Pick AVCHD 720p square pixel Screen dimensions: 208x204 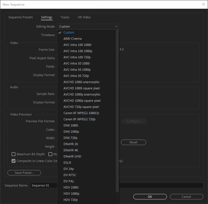pyautogui.click(x=87, y=107)
